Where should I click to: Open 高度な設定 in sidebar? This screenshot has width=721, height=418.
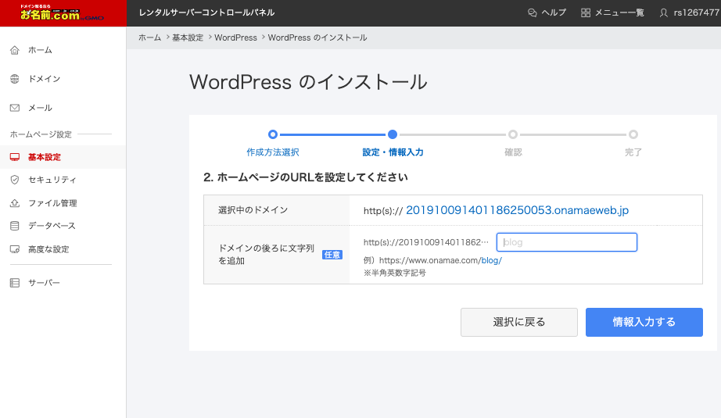click(x=48, y=249)
